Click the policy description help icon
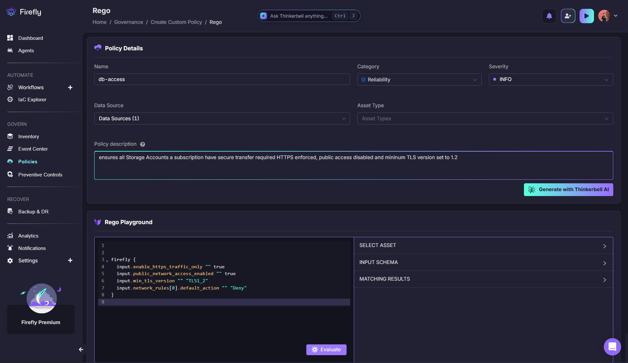 click(143, 144)
